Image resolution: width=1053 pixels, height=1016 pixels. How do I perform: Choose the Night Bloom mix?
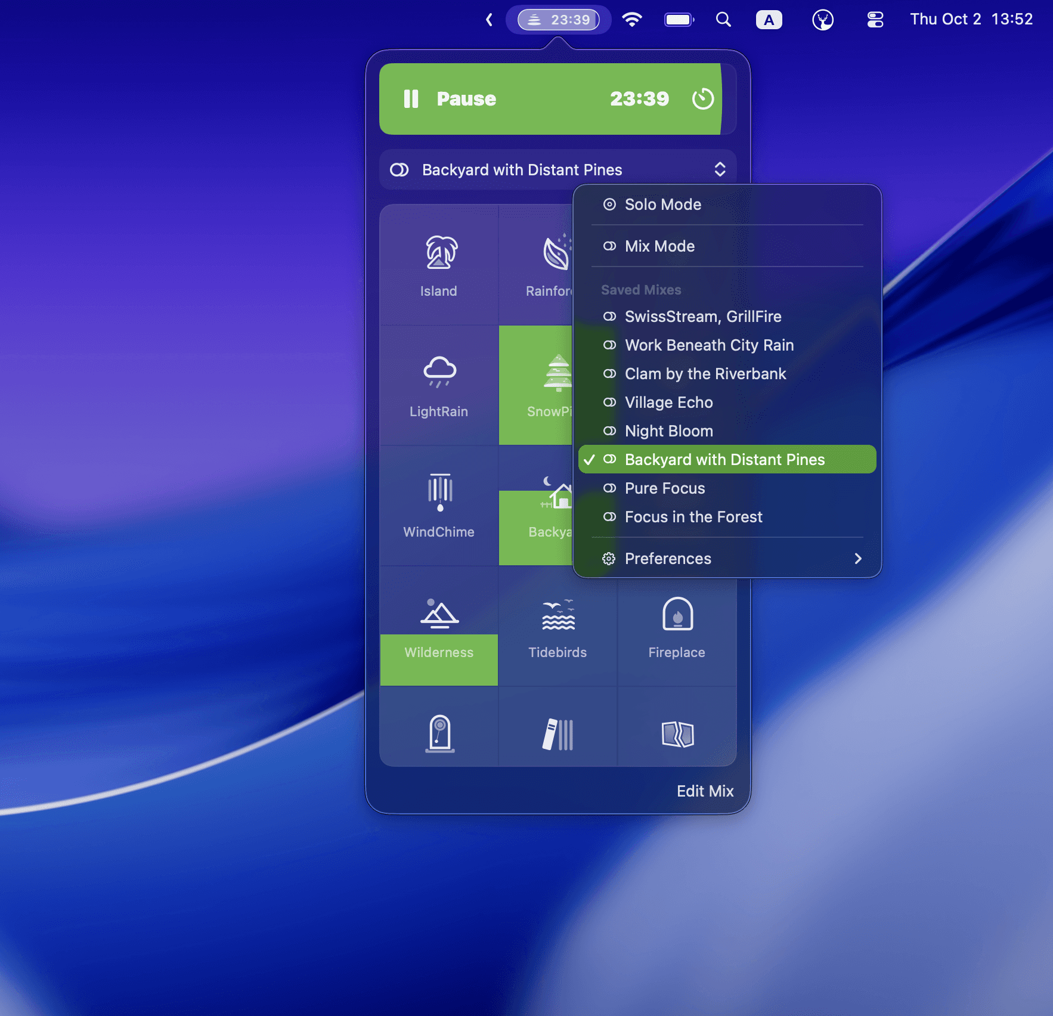click(x=727, y=431)
